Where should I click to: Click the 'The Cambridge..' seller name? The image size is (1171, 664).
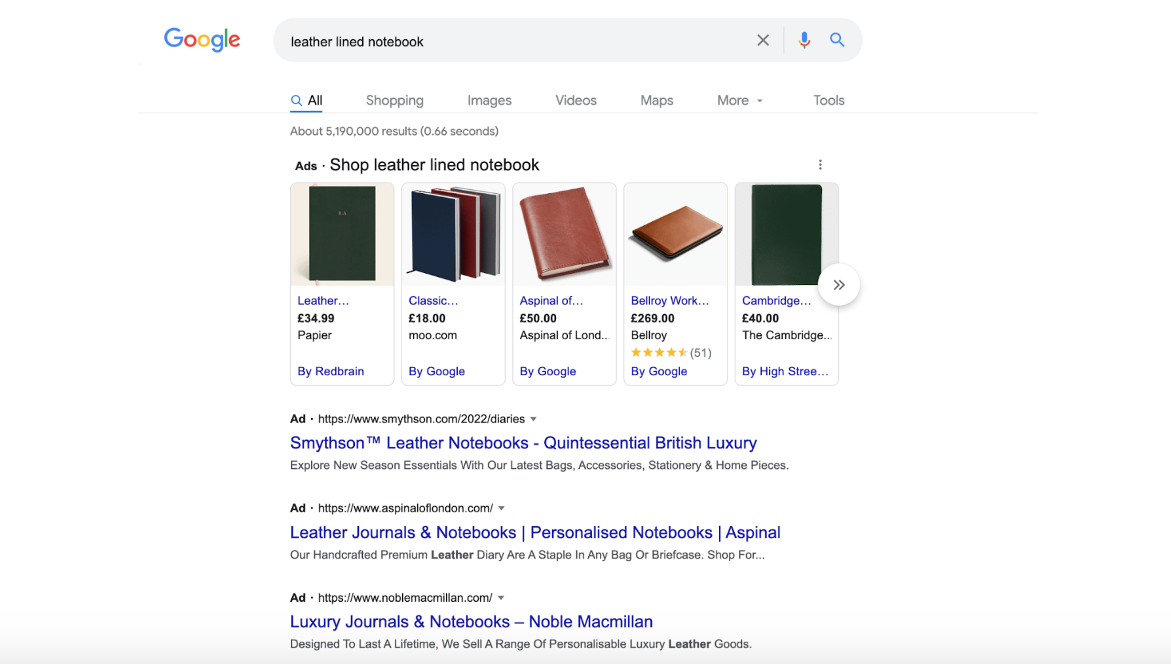pyautogui.click(x=787, y=335)
